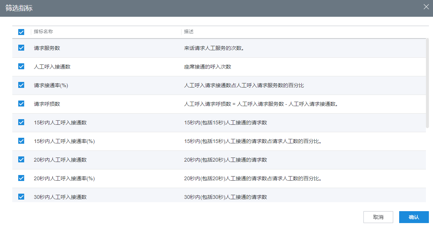Uncheck the 请求服务数 checkbox
Screen dimensions: 433x232
point(21,48)
